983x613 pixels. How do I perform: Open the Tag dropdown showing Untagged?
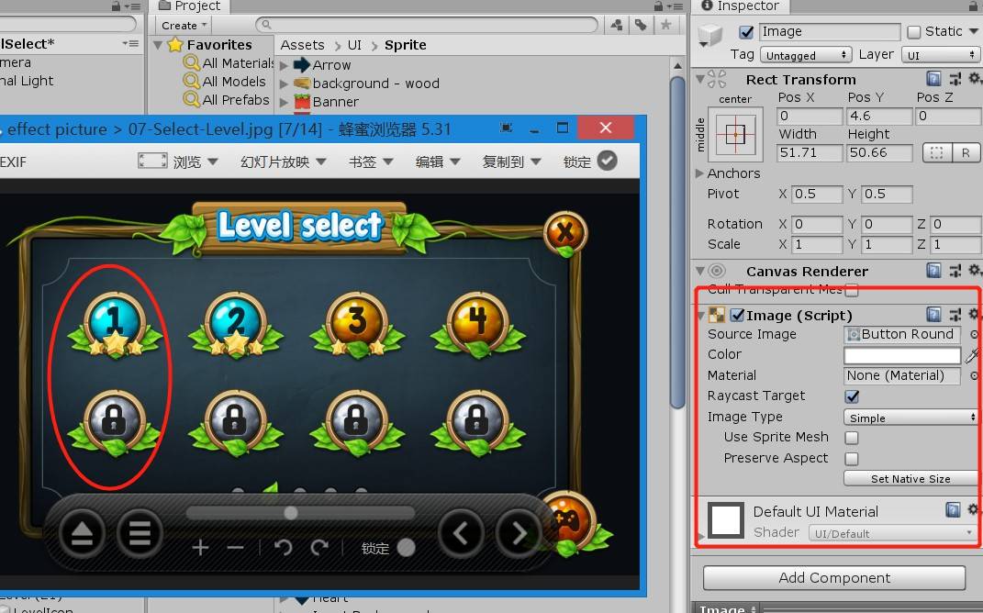click(806, 55)
